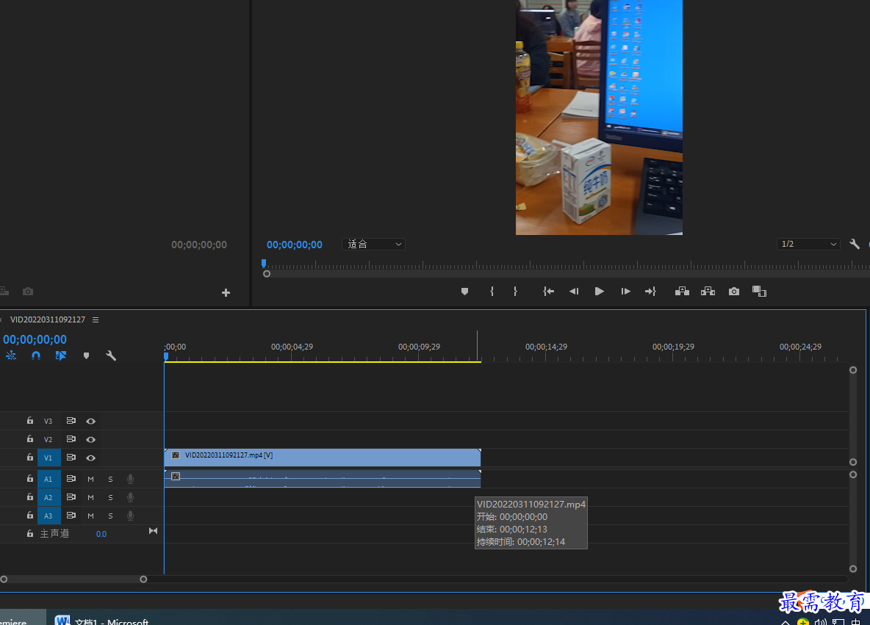
Task: Mark Out point in Program monitor
Action: pyautogui.click(x=515, y=291)
